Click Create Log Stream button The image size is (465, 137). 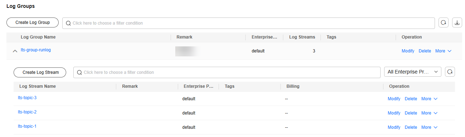coord(40,72)
